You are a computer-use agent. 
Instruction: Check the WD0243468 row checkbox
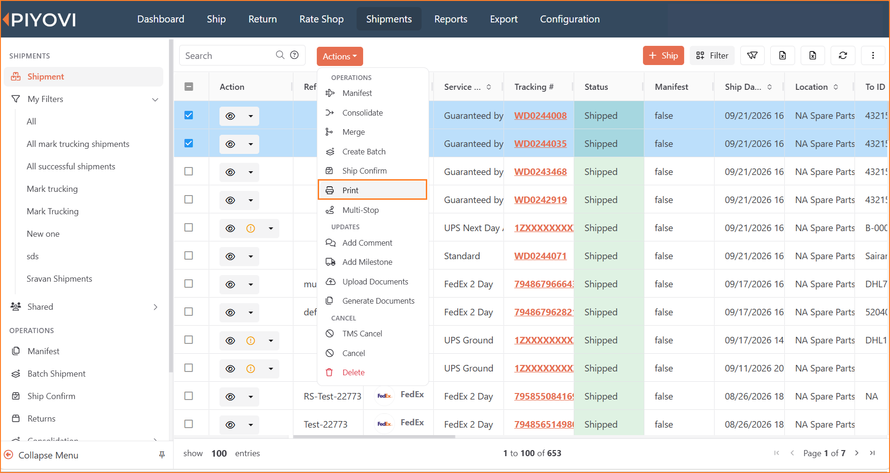pos(189,171)
